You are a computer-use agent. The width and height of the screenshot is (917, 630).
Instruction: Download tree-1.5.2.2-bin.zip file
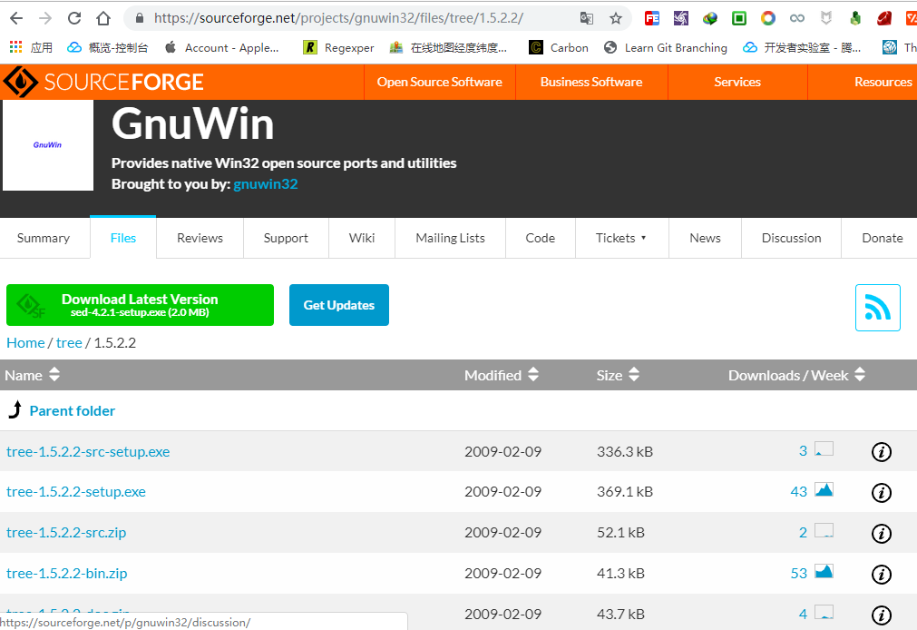click(x=66, y=573)
